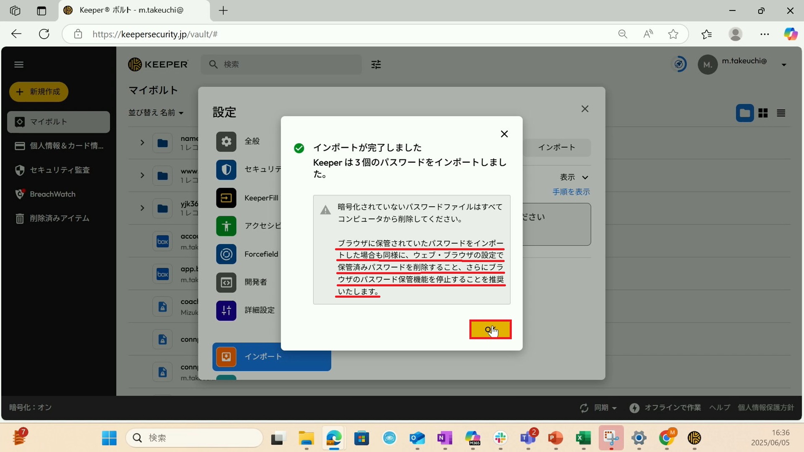
Task: Switch to grid view layout
Action: pyautogui.click(x=763, y=113)
